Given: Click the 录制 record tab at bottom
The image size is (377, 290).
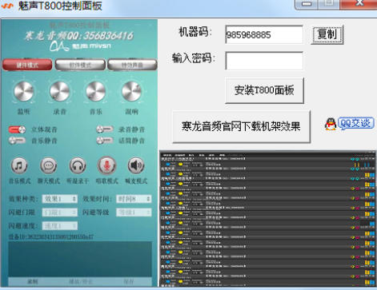Looking at the screenshot, I should (33, 281).
